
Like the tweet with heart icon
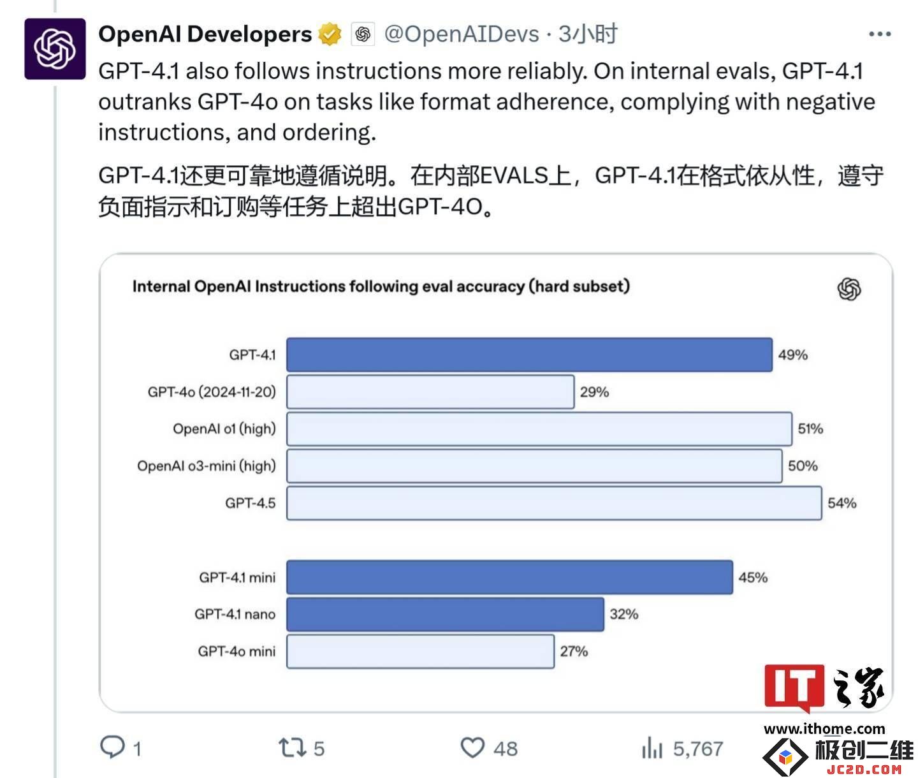pyautogui.click(x=472, y=747)
